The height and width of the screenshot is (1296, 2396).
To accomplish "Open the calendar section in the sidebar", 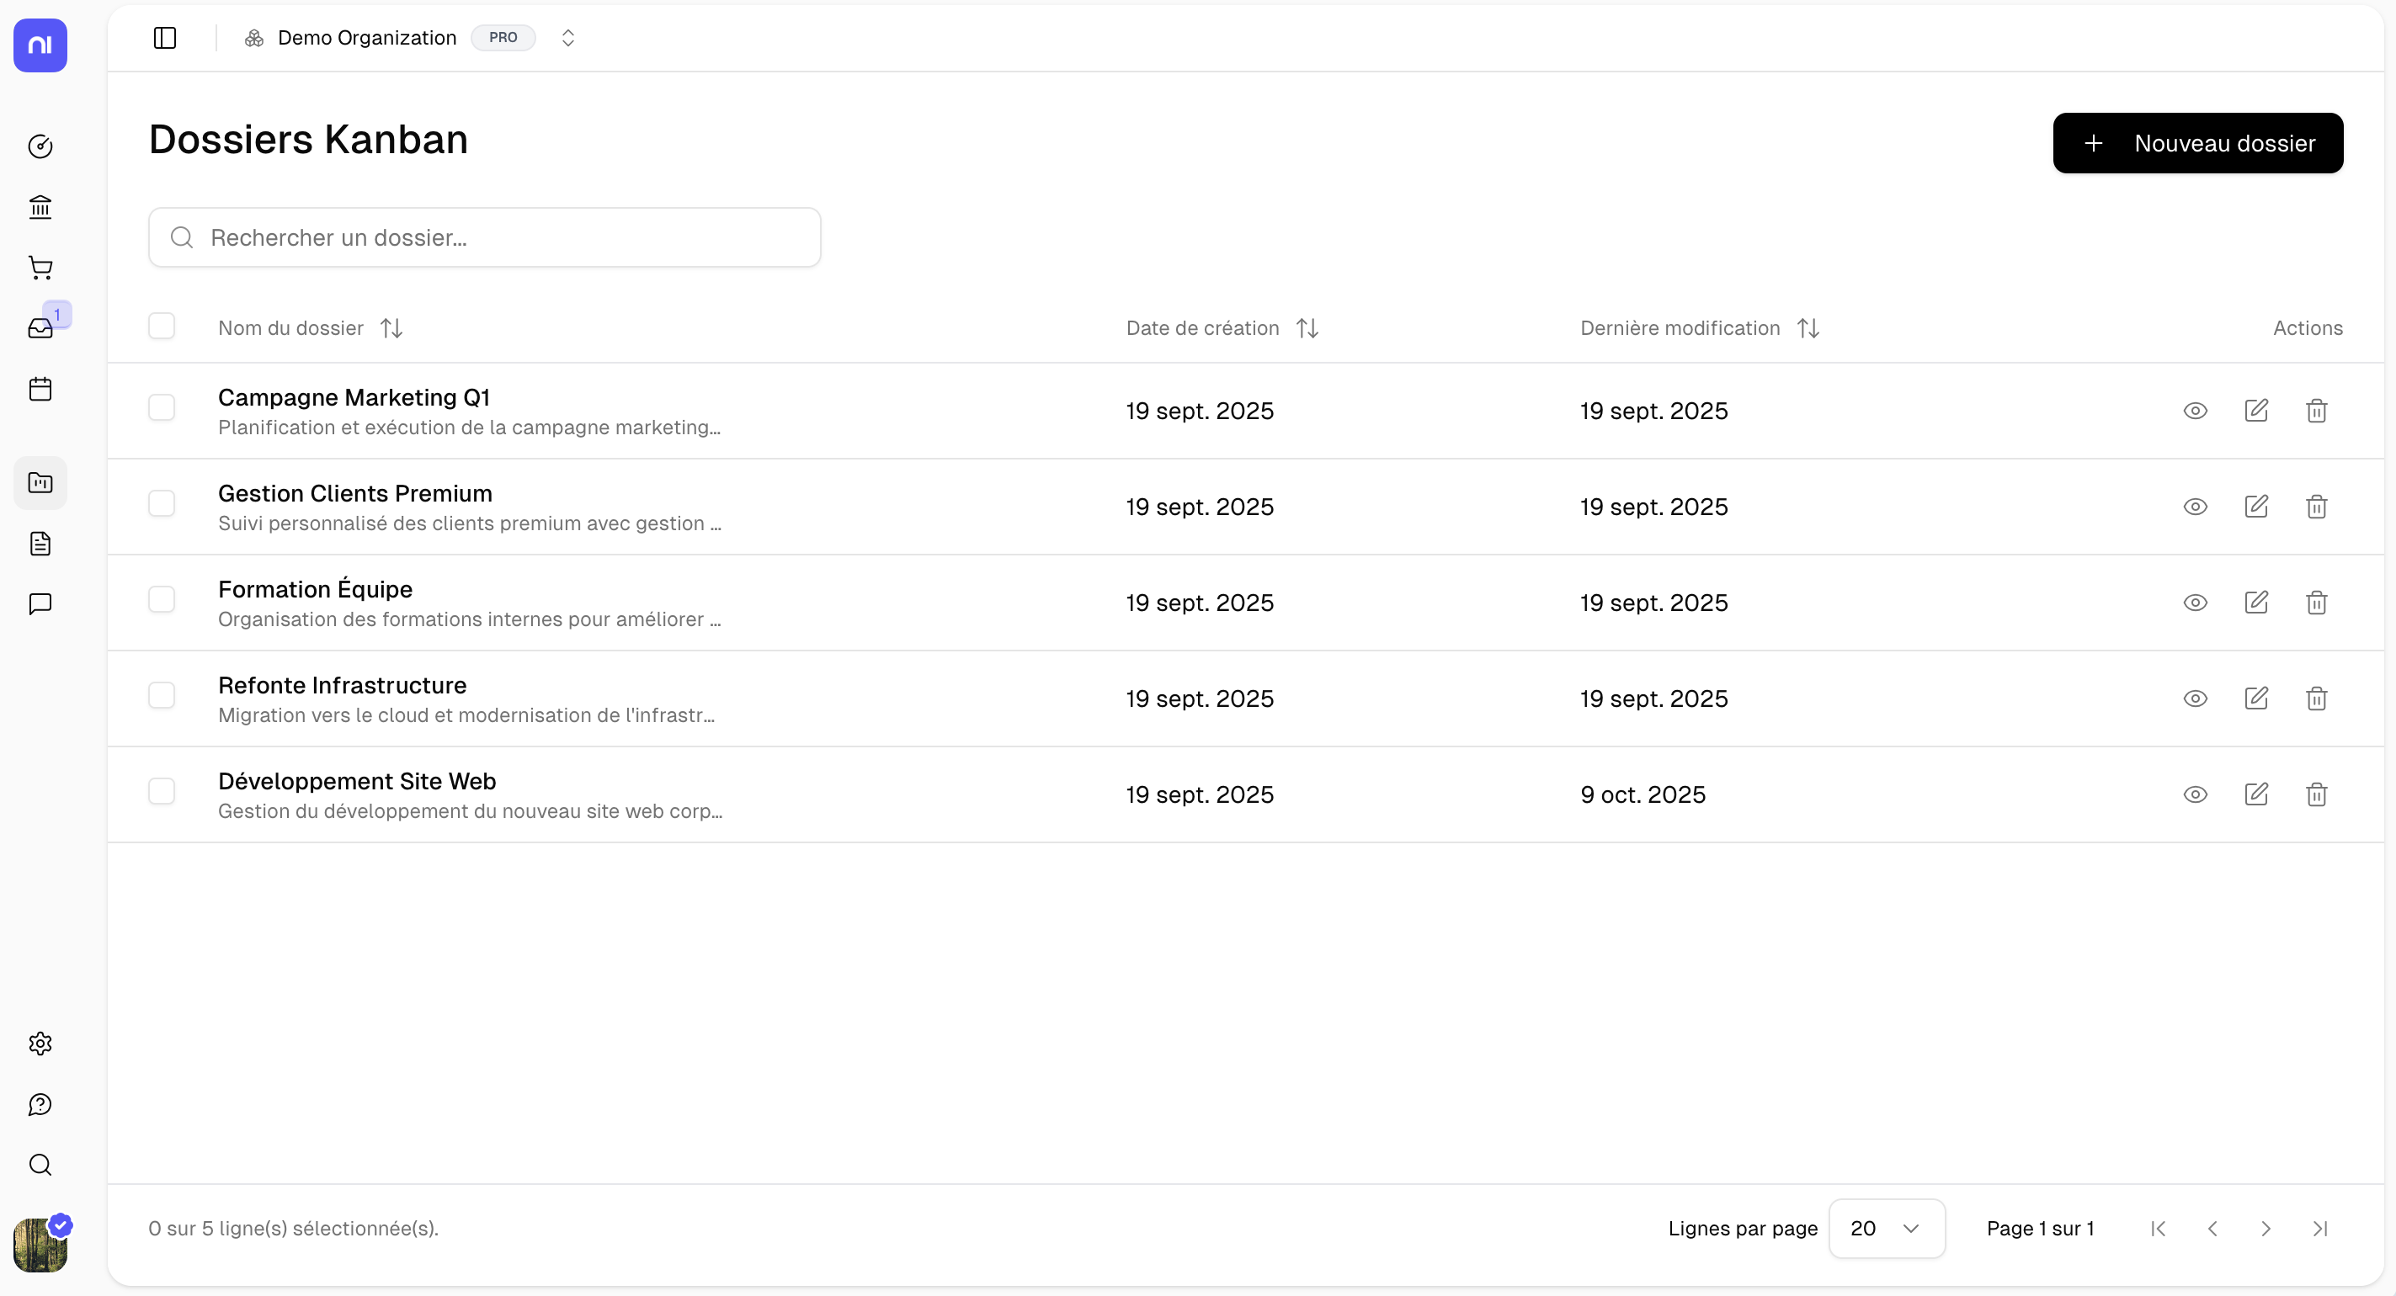I will pyautogui.click(x=40, y=389).
